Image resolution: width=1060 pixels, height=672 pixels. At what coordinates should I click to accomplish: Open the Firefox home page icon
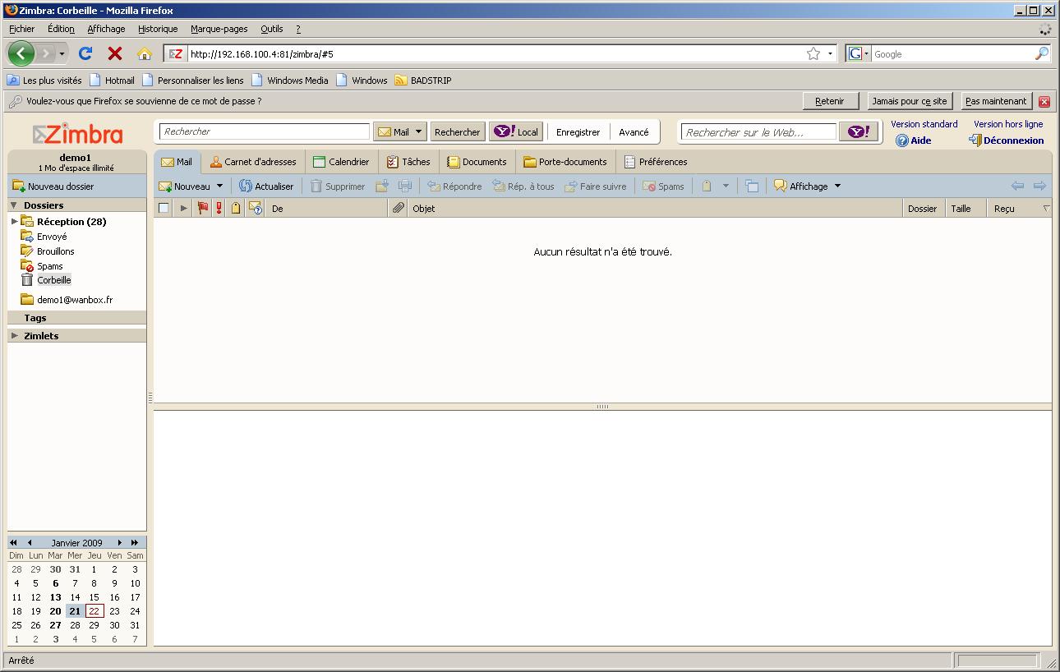(145, 53)
